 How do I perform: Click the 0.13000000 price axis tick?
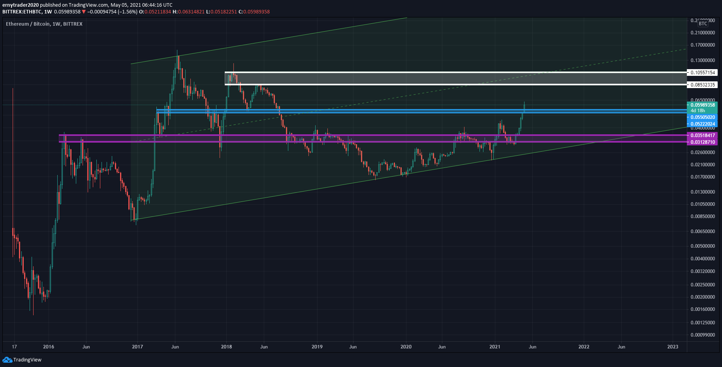[x=703, y=60]
